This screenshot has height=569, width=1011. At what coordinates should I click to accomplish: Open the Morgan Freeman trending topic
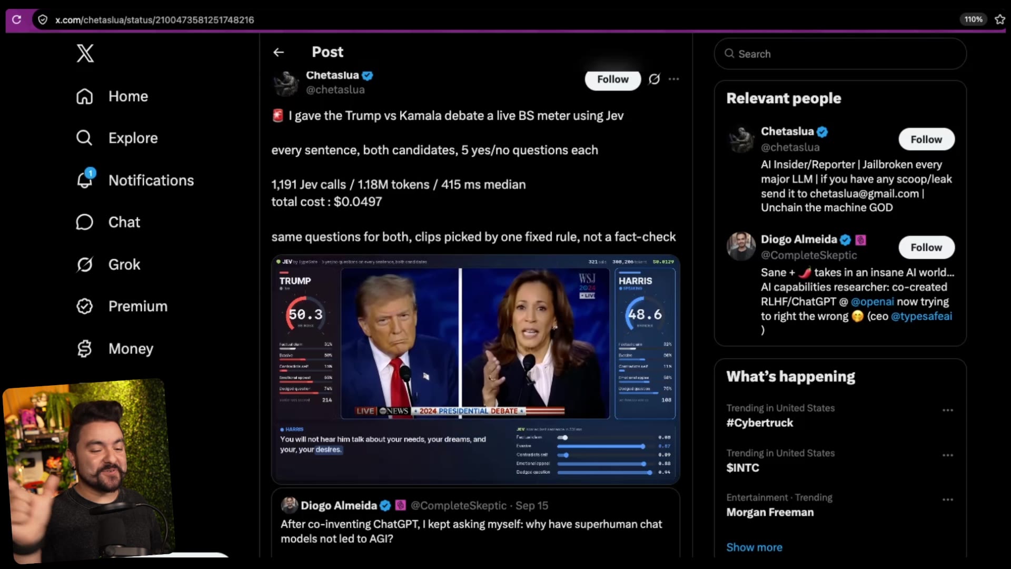pos(770,512)
